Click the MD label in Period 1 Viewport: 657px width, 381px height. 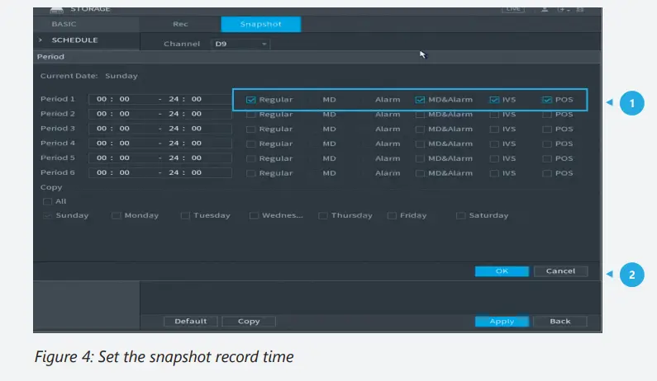(x=329, y=100)
